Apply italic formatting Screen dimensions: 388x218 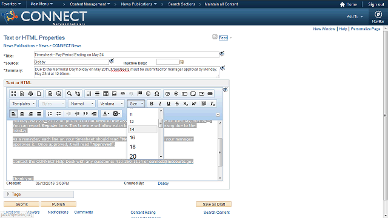(x=160, y=104)
